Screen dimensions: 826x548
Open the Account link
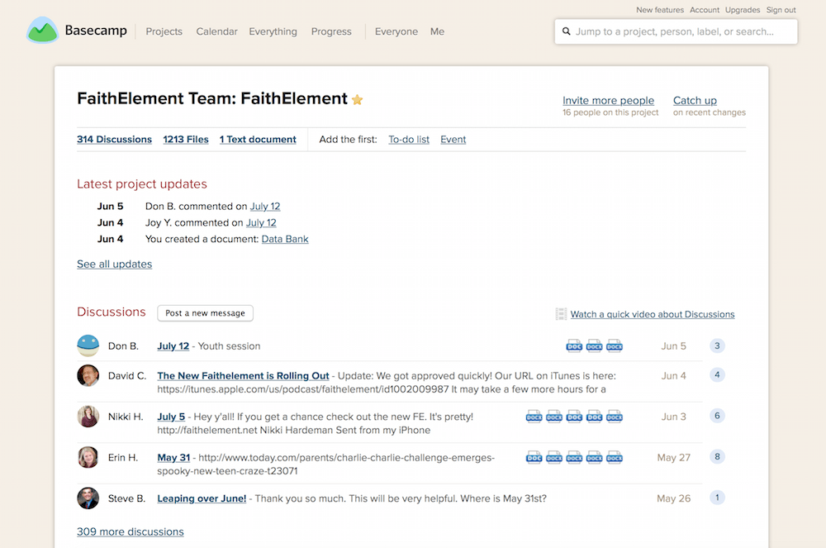click(705, 10)
